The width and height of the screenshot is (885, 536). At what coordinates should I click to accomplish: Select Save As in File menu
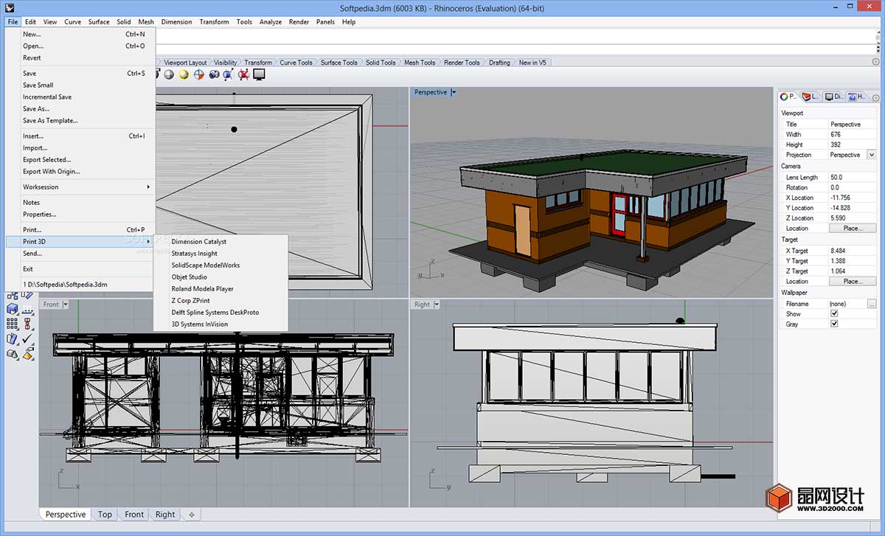[36, 108]
